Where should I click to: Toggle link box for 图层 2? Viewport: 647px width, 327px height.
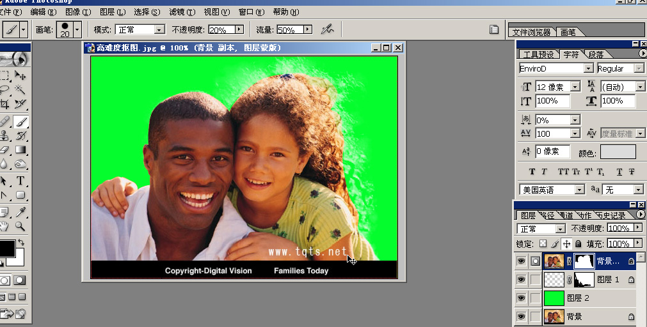(x=535, y=298)
